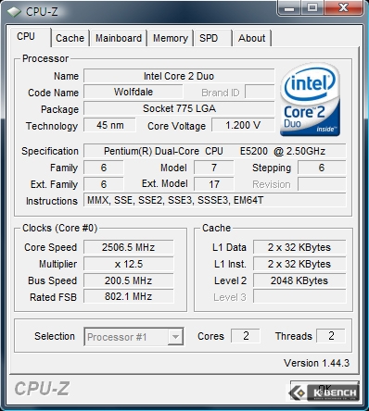Click the Version 1.44.3 text
369x411 pixels.
coord(316,363)
